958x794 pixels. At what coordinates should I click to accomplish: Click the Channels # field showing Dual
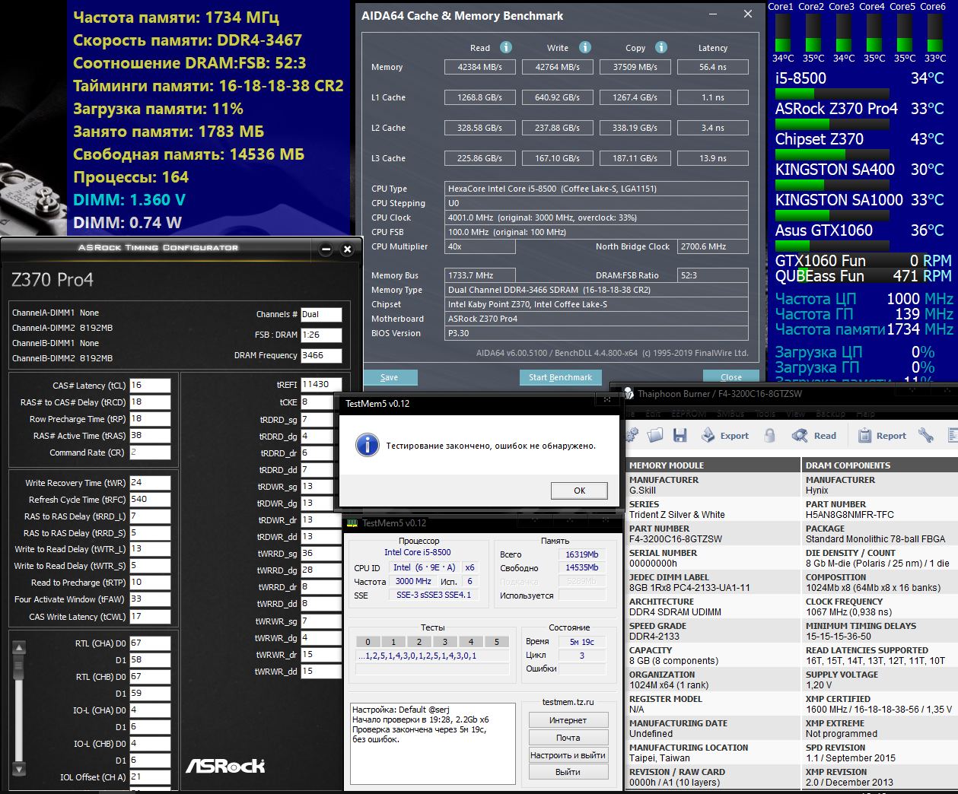tap(321, 314)
